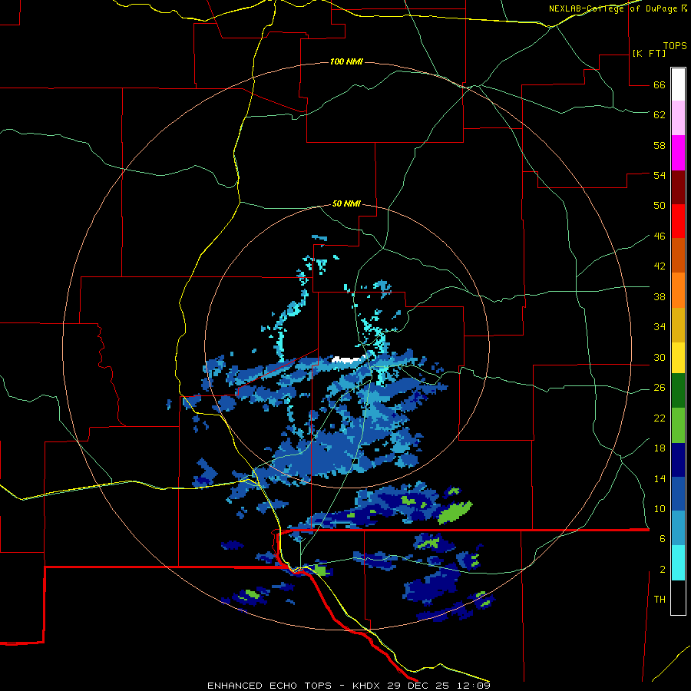Image resolution: width=691 pixels, height=691 pixels.
Task: Click the black TH threshold swatch
Action: click(x=678, y=597)
